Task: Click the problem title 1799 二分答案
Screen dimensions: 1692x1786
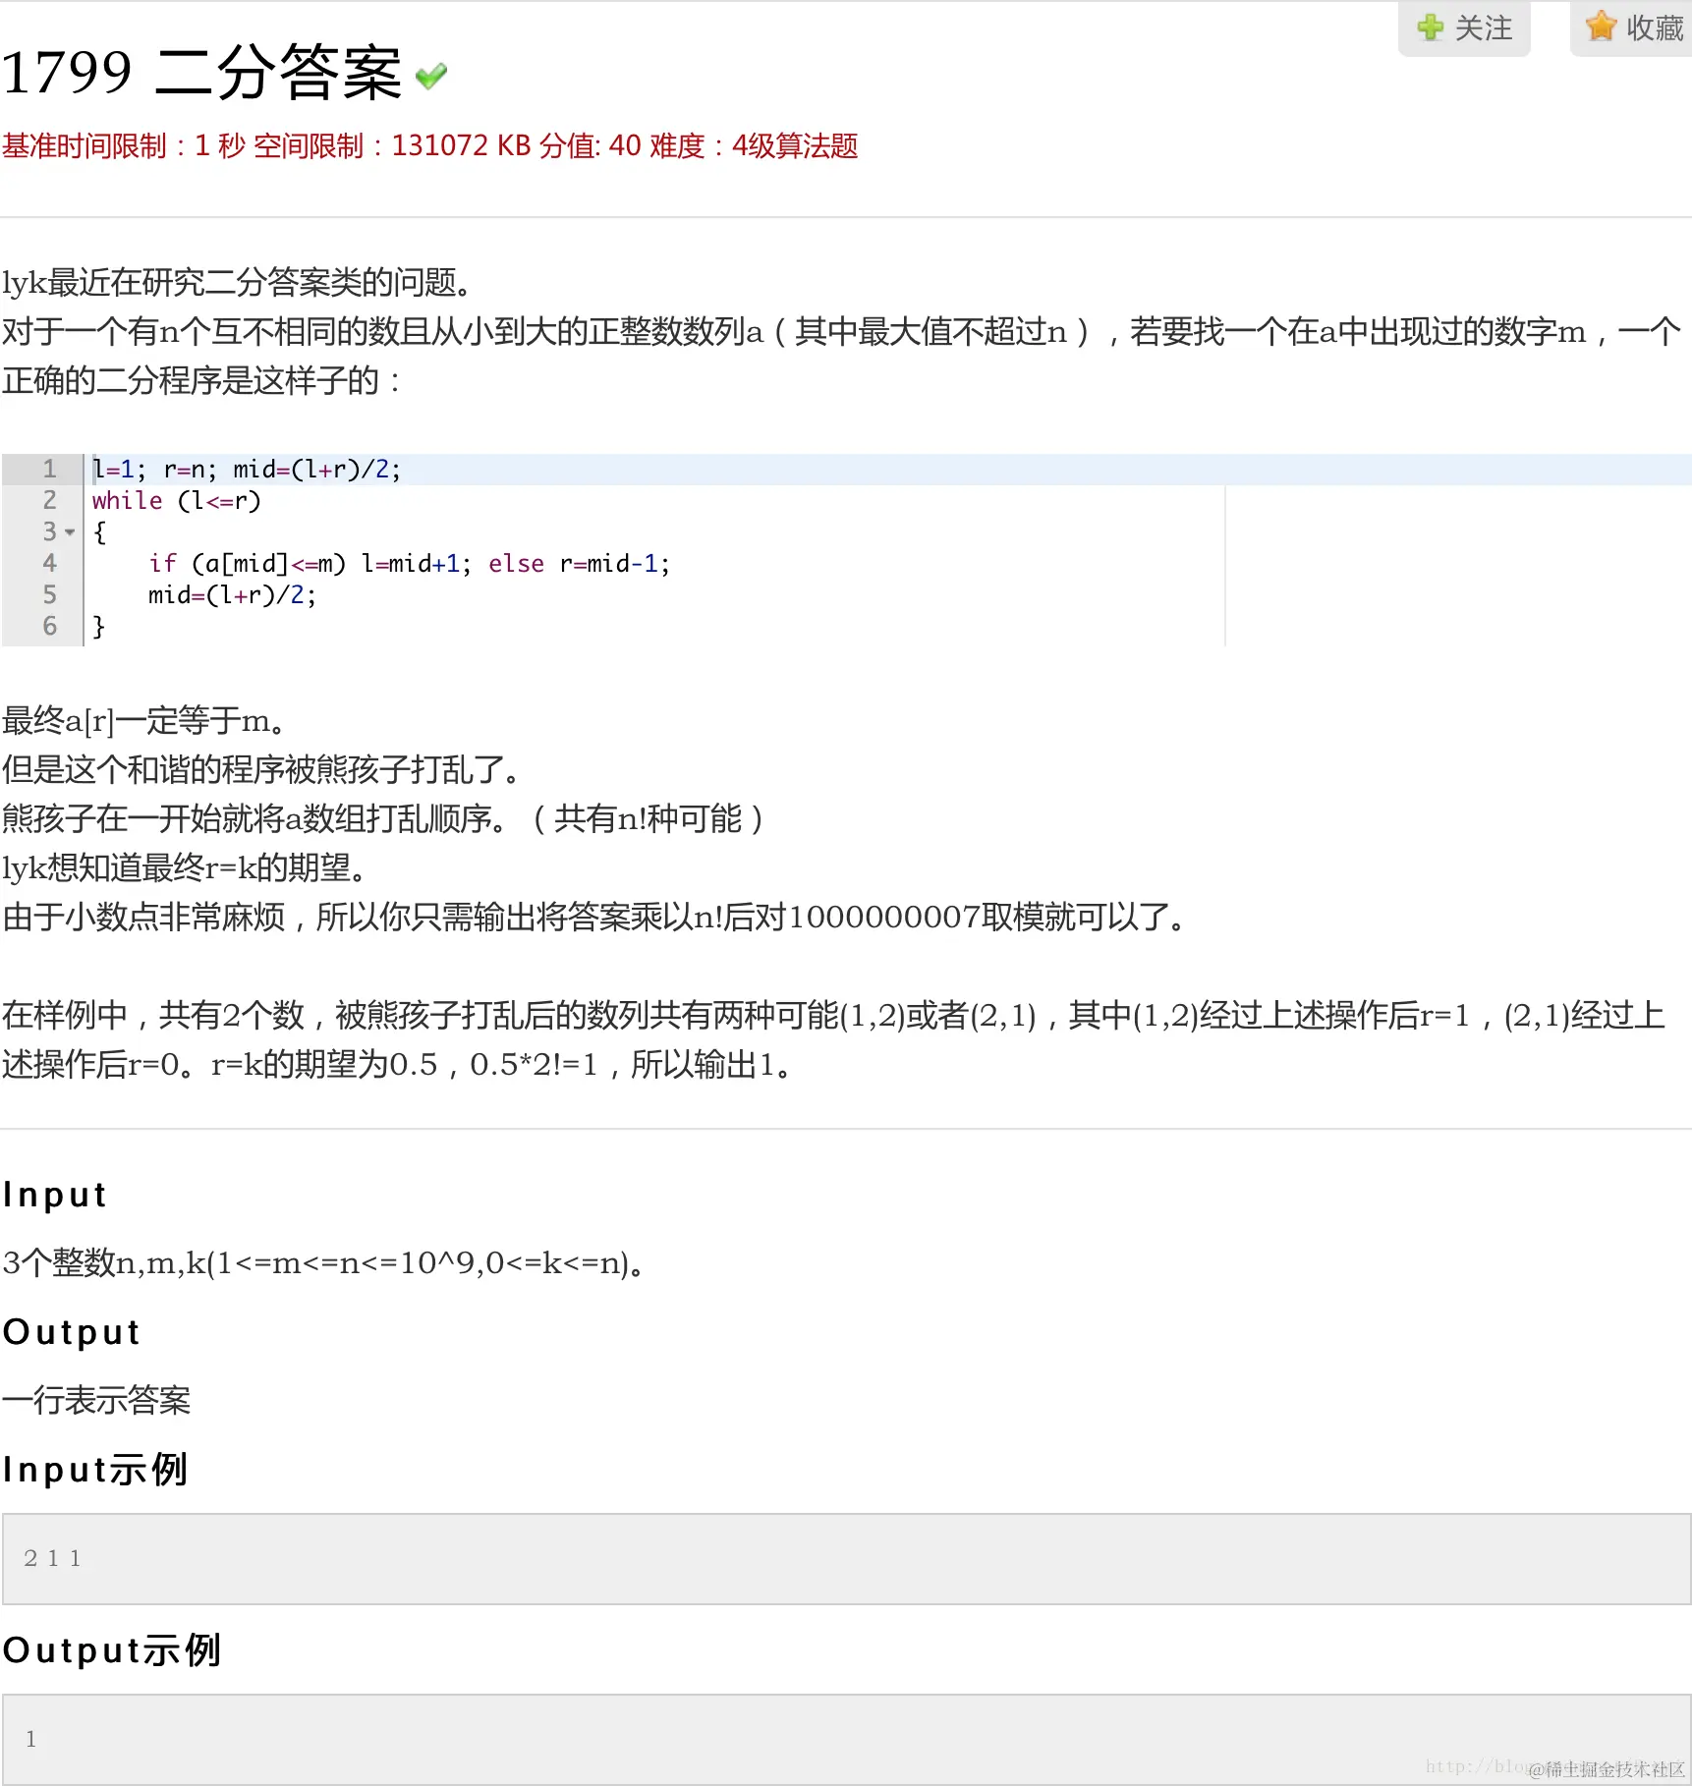Action: point(201,73)
